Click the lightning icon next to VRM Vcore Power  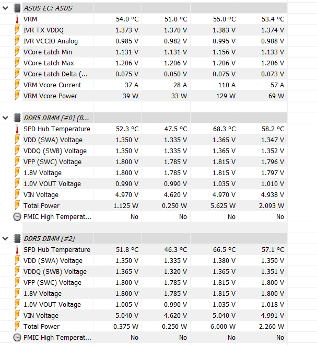pyautogui.click(x=17, y=96)
